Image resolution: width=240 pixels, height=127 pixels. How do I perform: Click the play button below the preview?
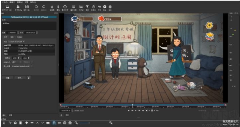click(136, 110)
